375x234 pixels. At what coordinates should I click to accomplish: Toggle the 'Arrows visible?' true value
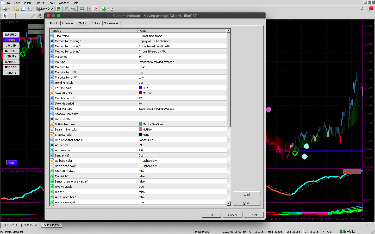(141, 187)
